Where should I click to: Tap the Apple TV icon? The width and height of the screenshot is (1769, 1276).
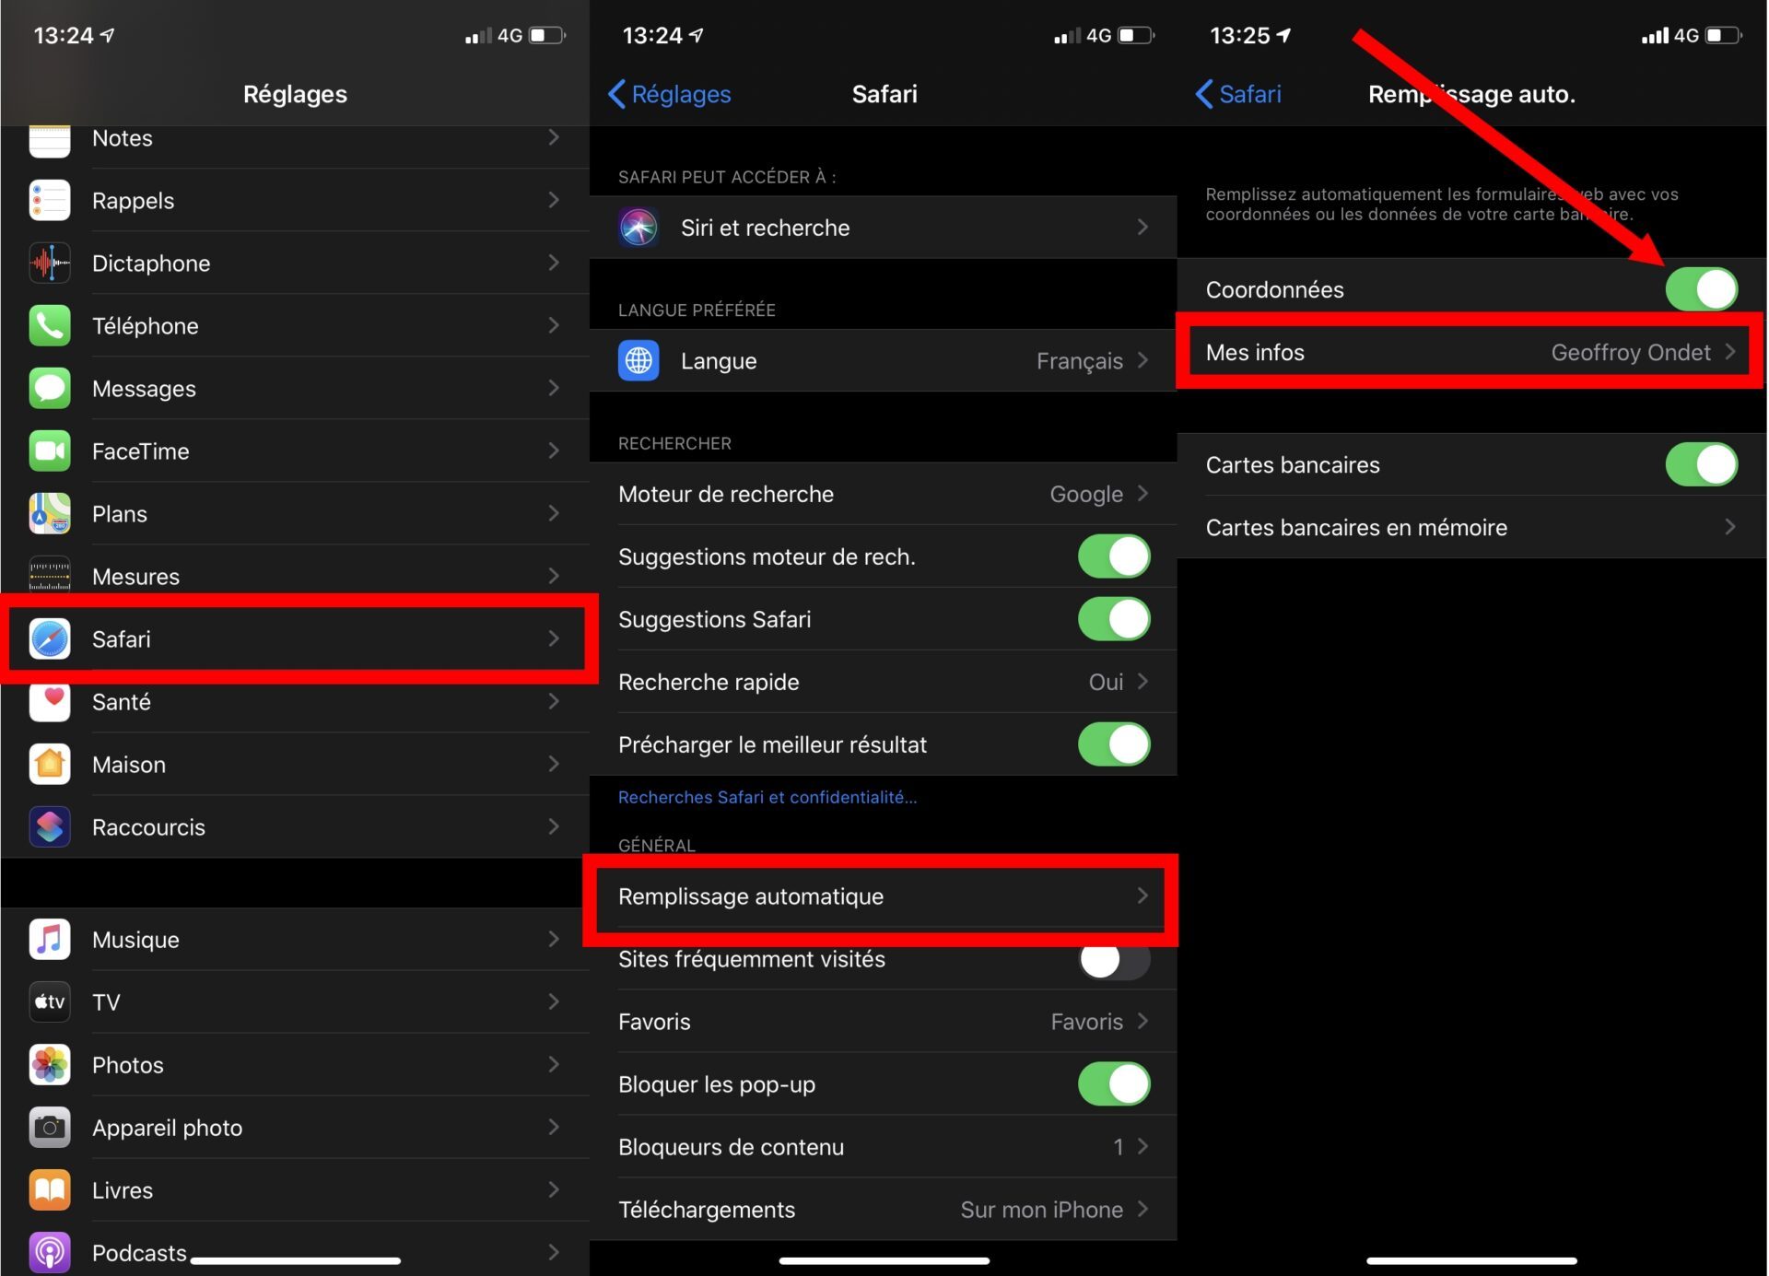point(50,1002)
